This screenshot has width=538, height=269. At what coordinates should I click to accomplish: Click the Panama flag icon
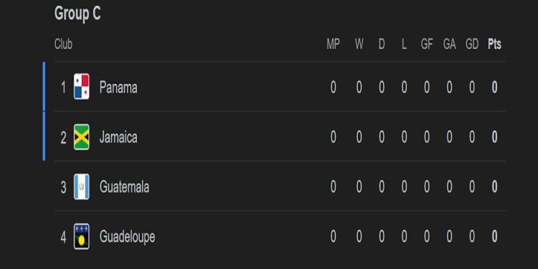tap(82, 87)
